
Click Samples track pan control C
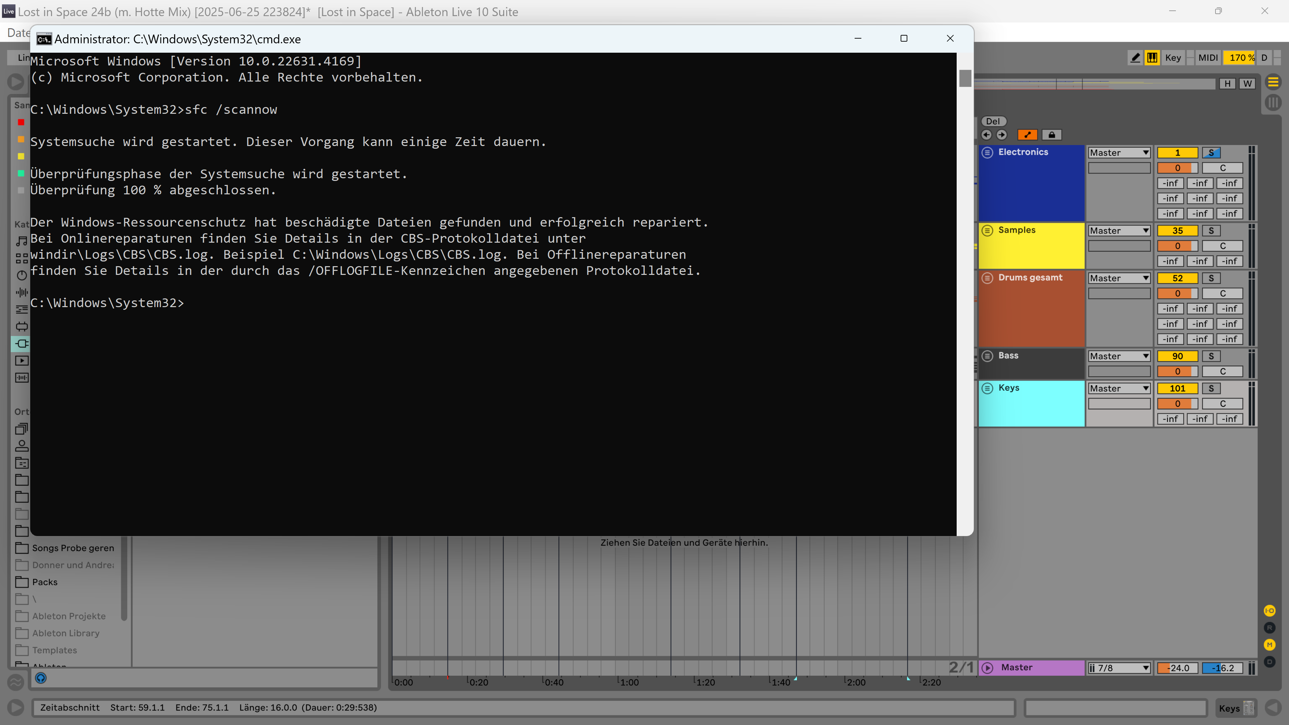point(1223,246)
